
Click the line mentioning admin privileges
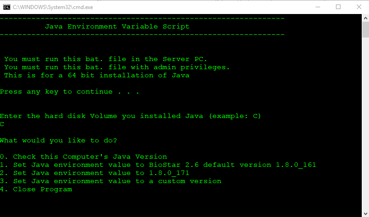(117, 67)
